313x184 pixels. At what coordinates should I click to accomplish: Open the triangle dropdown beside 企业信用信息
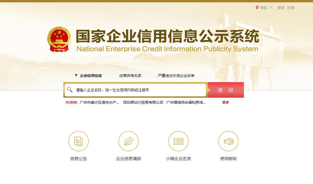click(x=76, y=75)
